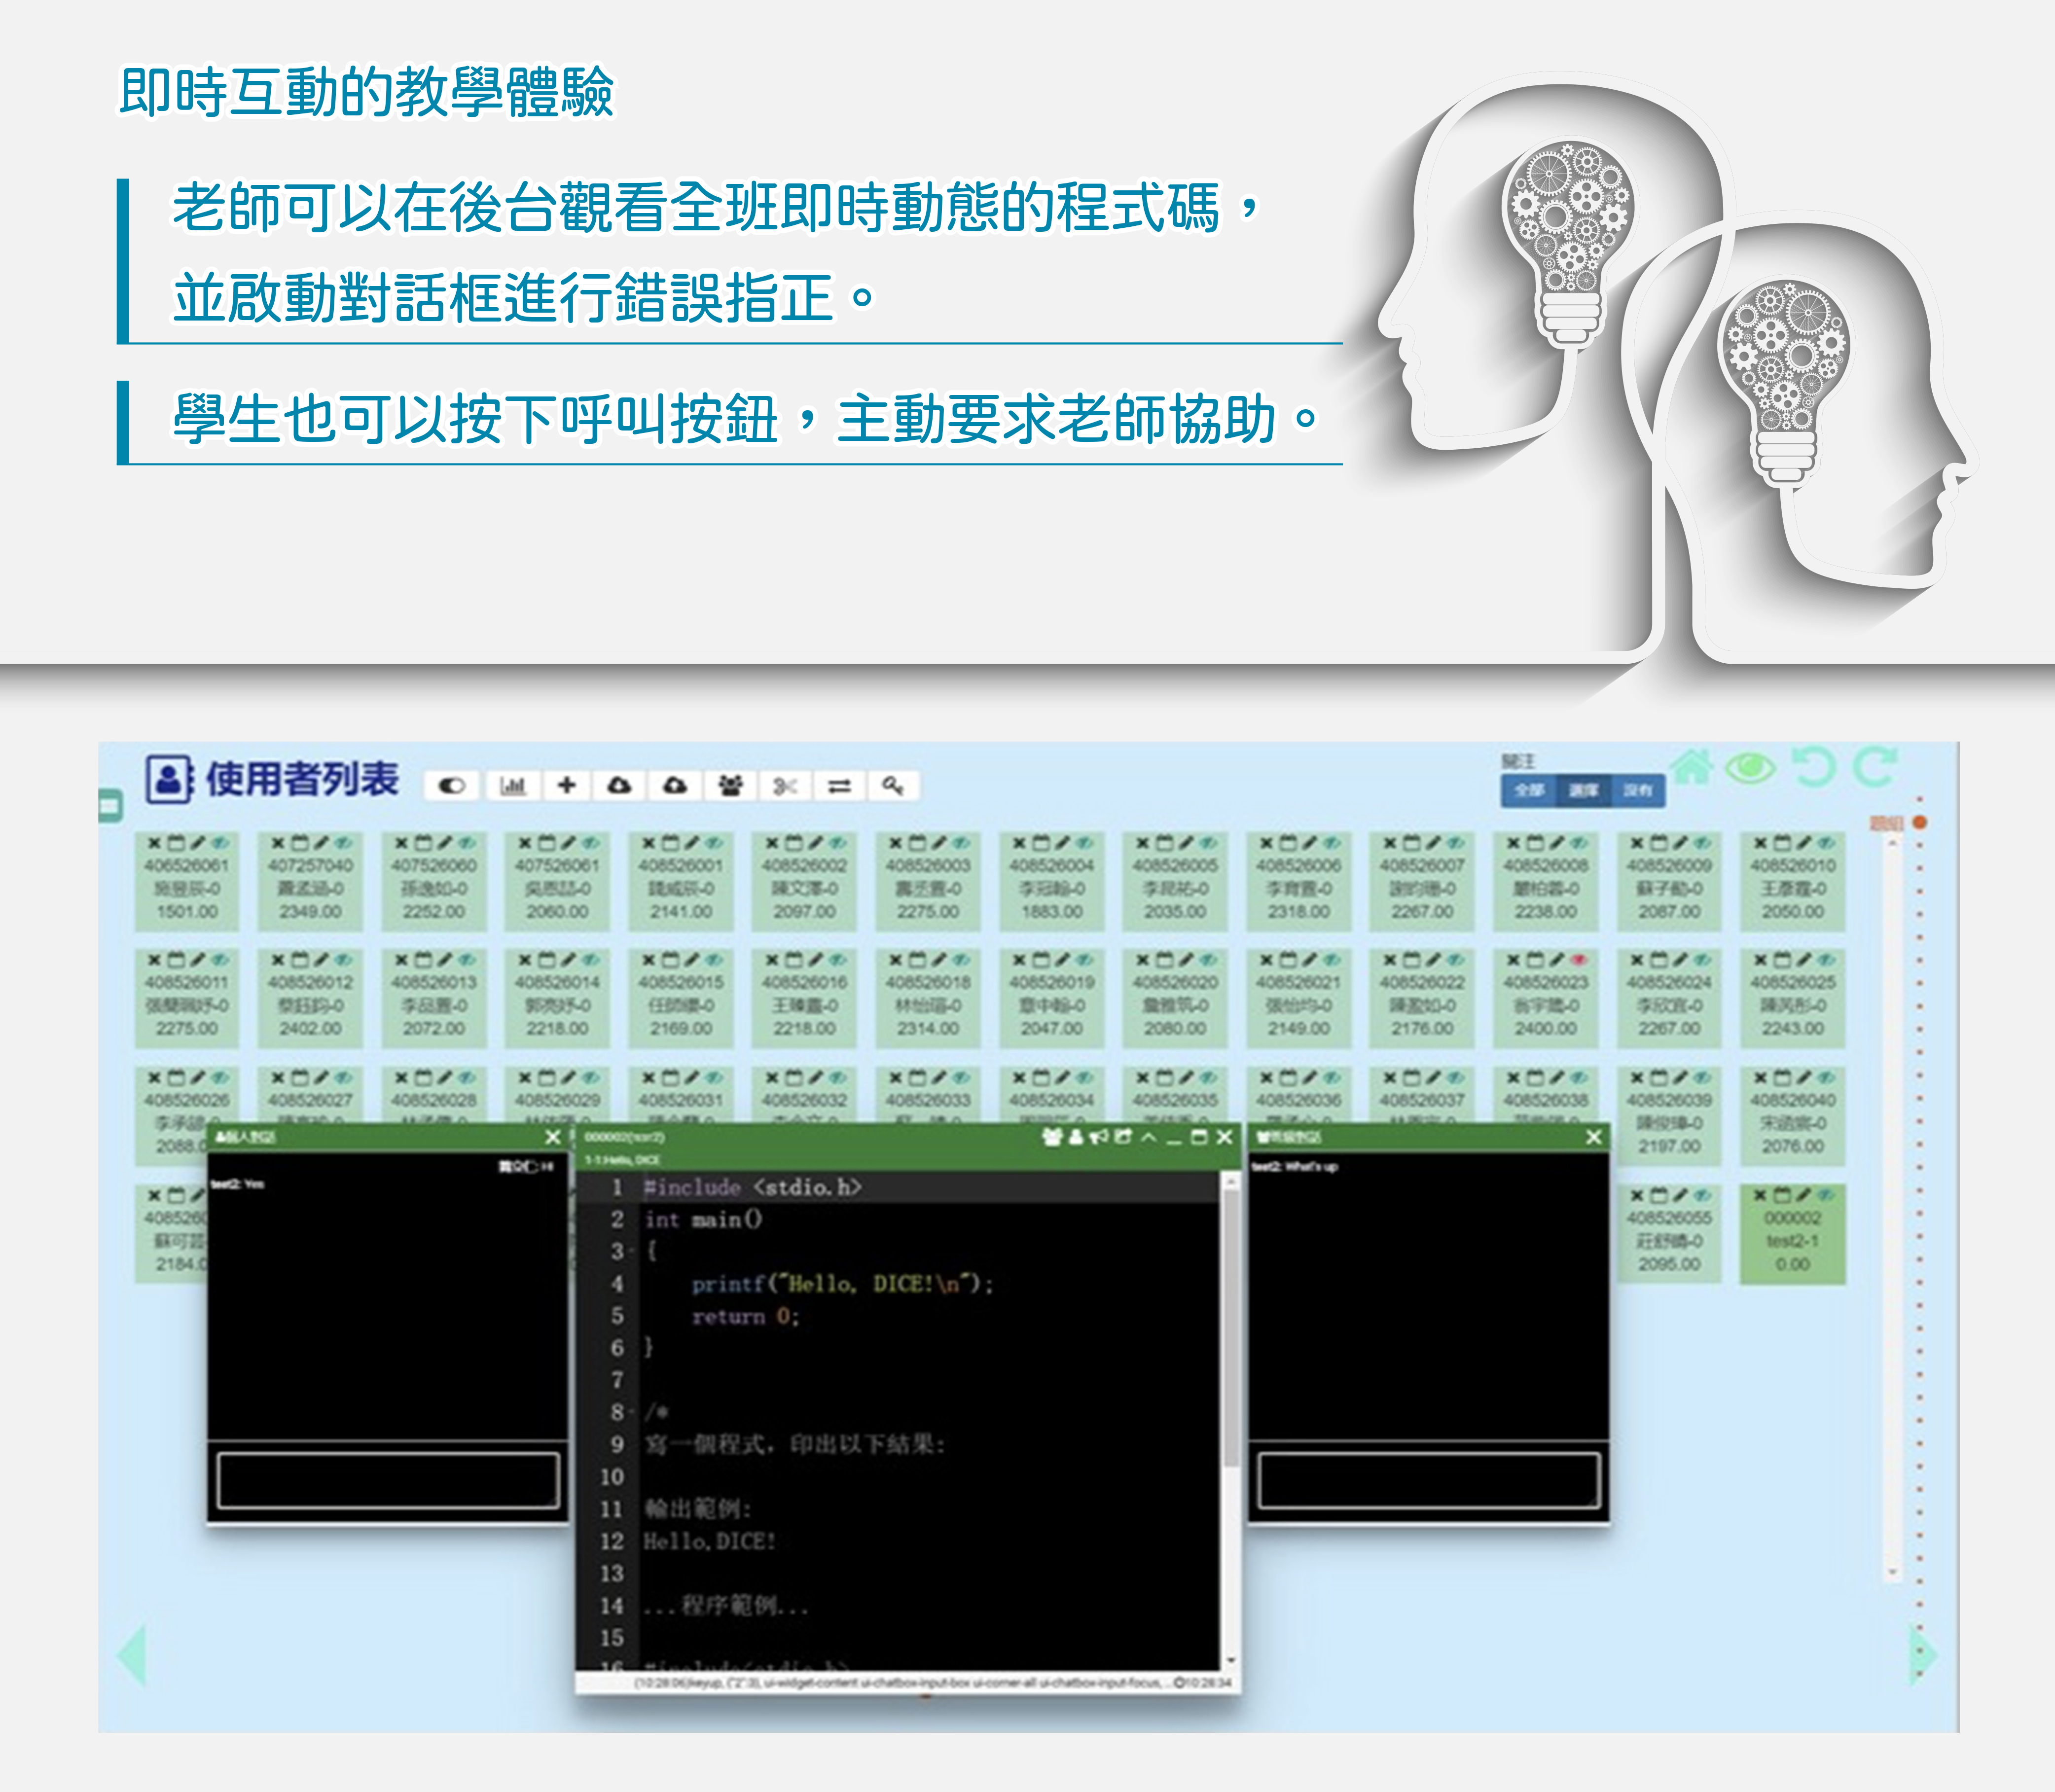The width and height of the screenshot is (2055, 1792).
Task: Expand the left side panel tab
Action: [x=110, y=805]
